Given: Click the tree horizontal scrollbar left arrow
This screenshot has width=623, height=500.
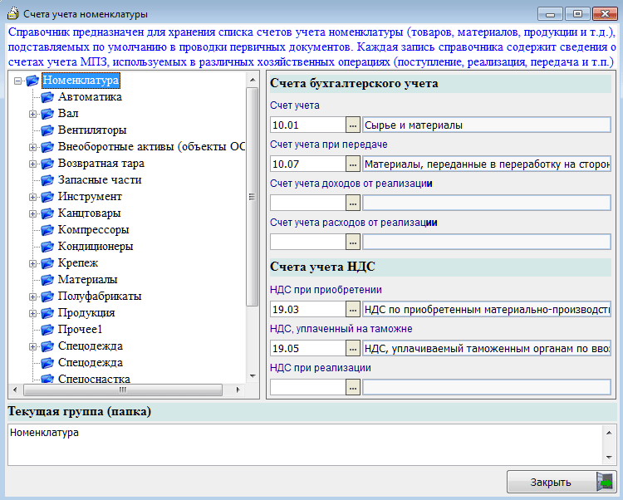Looking at the screenshot, I should click(15, 390).
